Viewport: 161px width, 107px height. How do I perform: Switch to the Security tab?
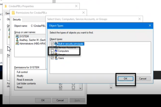click(17, 19)
